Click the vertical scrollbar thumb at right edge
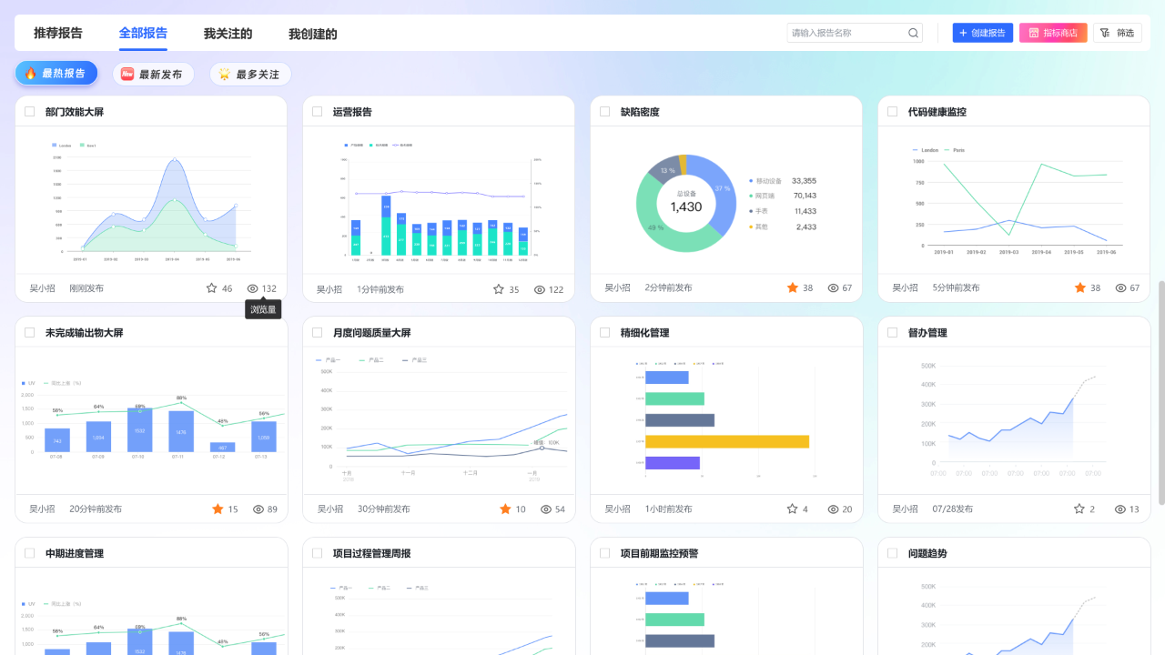 pyautogui.click(x=1161, y=393)
